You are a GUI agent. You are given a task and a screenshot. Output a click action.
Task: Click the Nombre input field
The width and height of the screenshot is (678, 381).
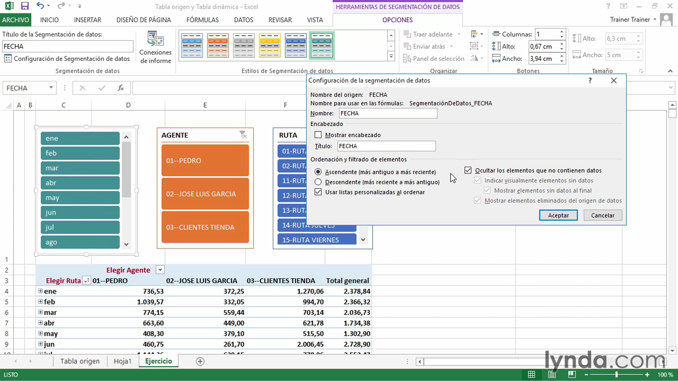(x=388, y=113)
